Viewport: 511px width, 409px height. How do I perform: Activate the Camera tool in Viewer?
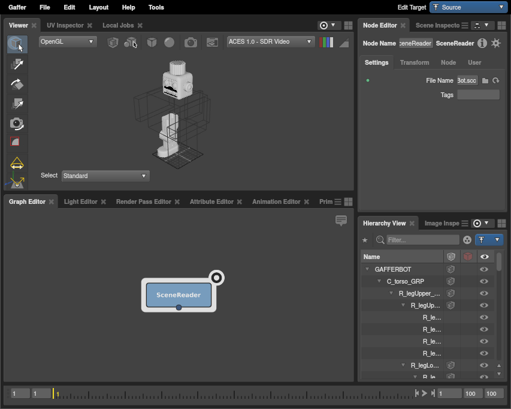tap(17, 124)
